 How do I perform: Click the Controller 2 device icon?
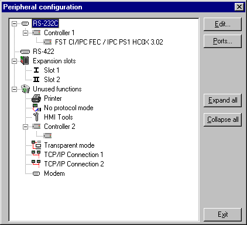click(x=36, y=127)
